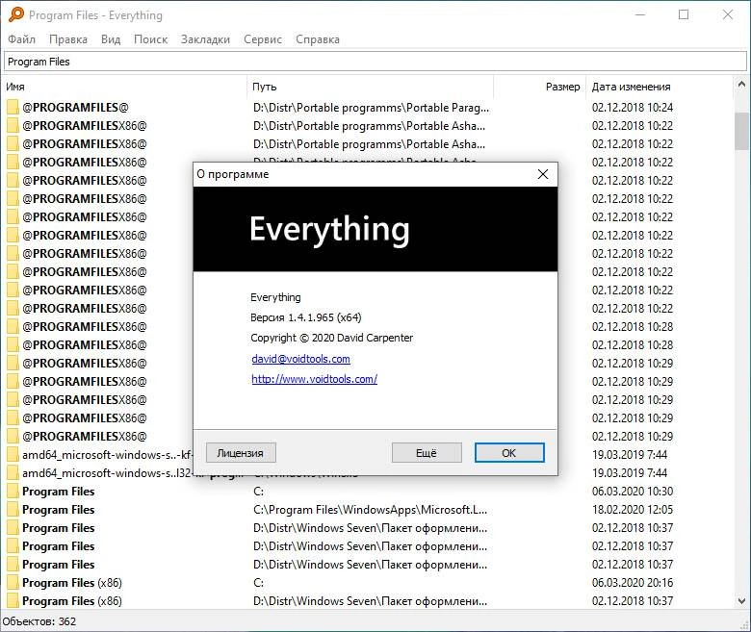Click the status bar text Объектов: 362
This screenshot has width=751, height=632.
(39, 621)
